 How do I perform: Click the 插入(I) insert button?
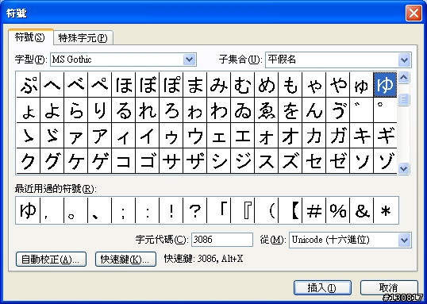click(322, 288)
